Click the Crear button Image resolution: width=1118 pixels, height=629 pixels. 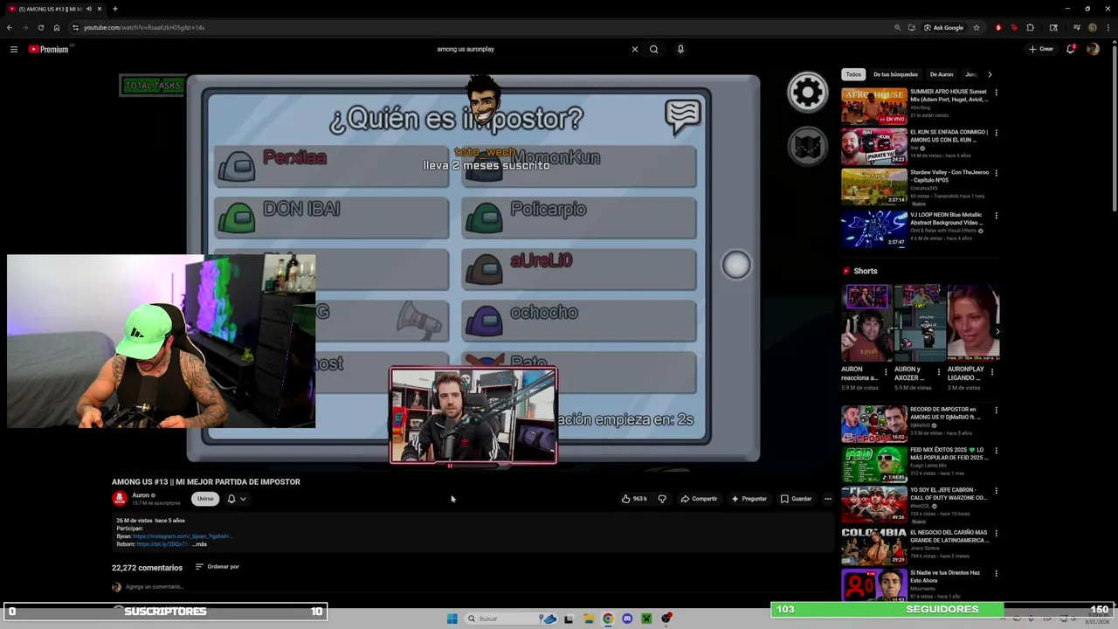(x=1041, y=49)
